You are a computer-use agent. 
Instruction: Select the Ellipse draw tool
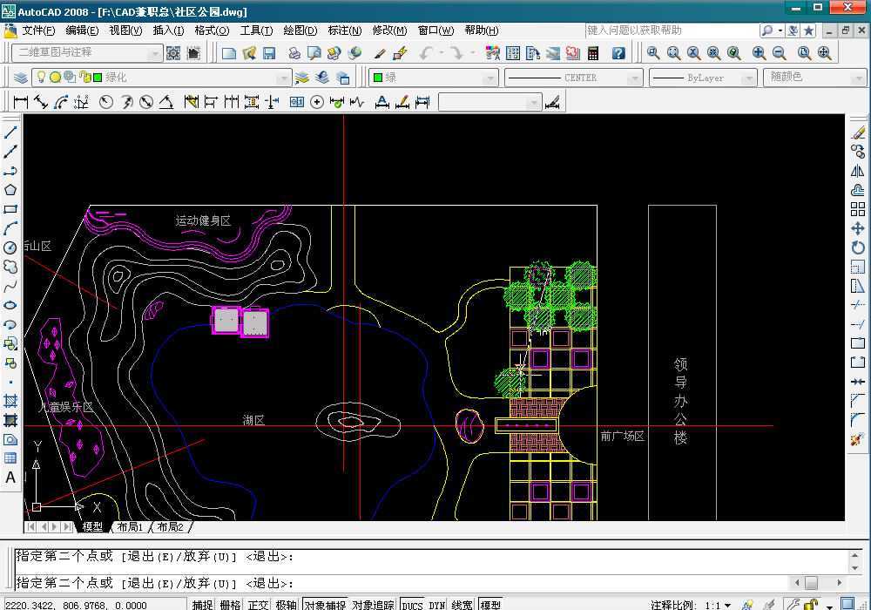click(10, 306)
